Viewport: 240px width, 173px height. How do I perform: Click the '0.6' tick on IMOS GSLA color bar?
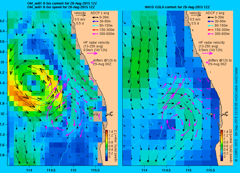click(226, 146)
